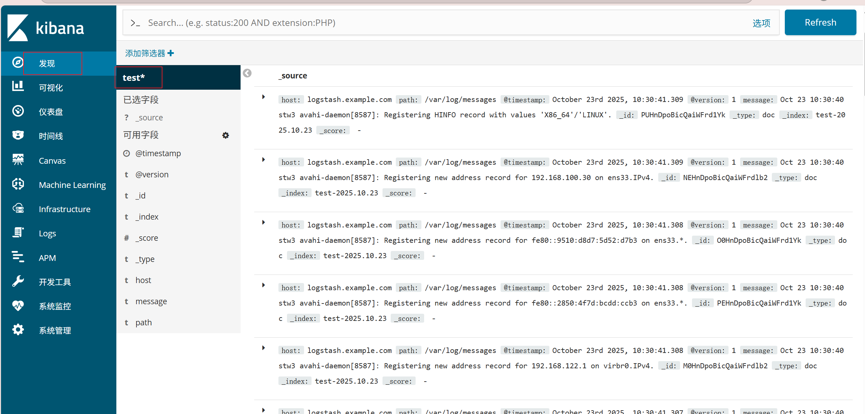Open the Visualize (可视化) bar chart icon
This screenshot has height=414, width=865.
tap(18, 86)
